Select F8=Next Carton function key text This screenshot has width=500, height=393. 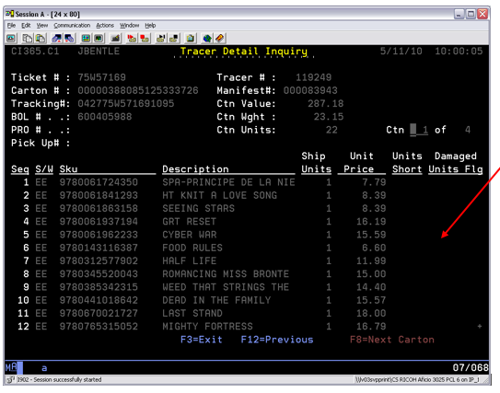click(392, 340)
